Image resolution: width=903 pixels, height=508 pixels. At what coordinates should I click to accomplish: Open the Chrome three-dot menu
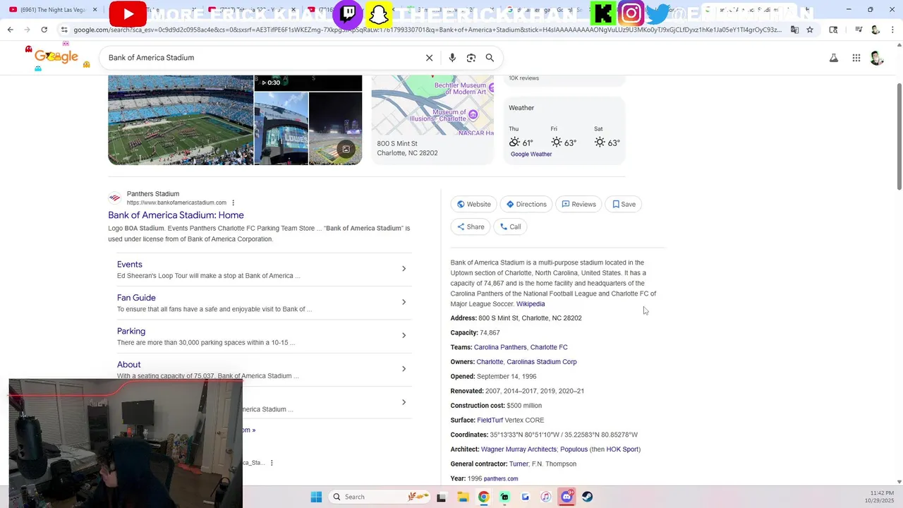tap(891, 30)
